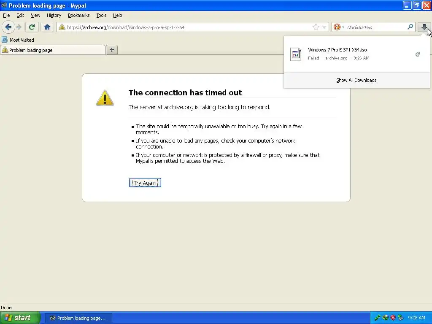Expand the address bar history dropdown arrow
Viewport: 432px width, 324px height.
coord(324,27)
